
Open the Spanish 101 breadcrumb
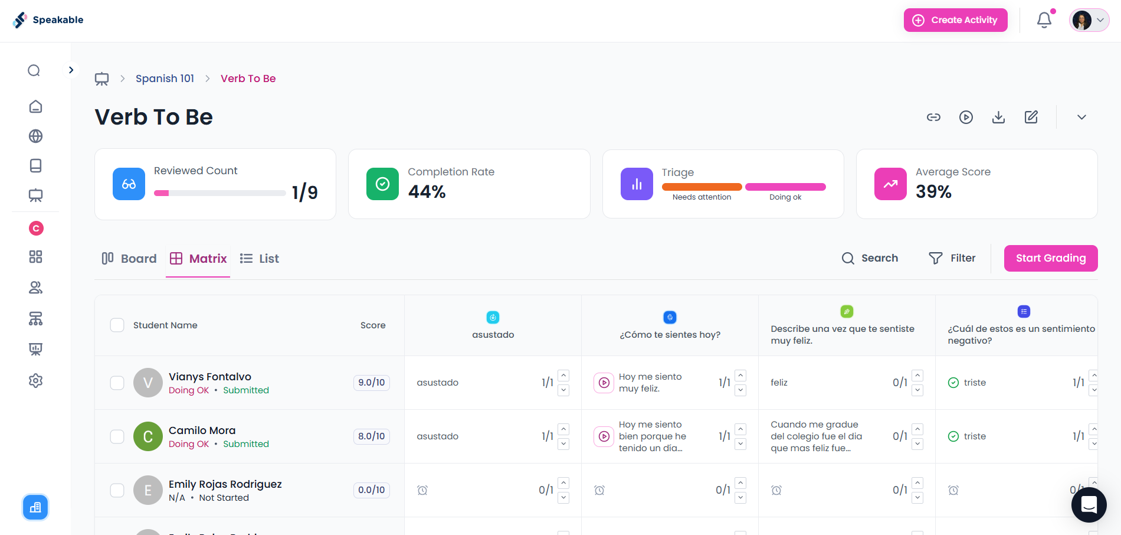pos(165,79)
